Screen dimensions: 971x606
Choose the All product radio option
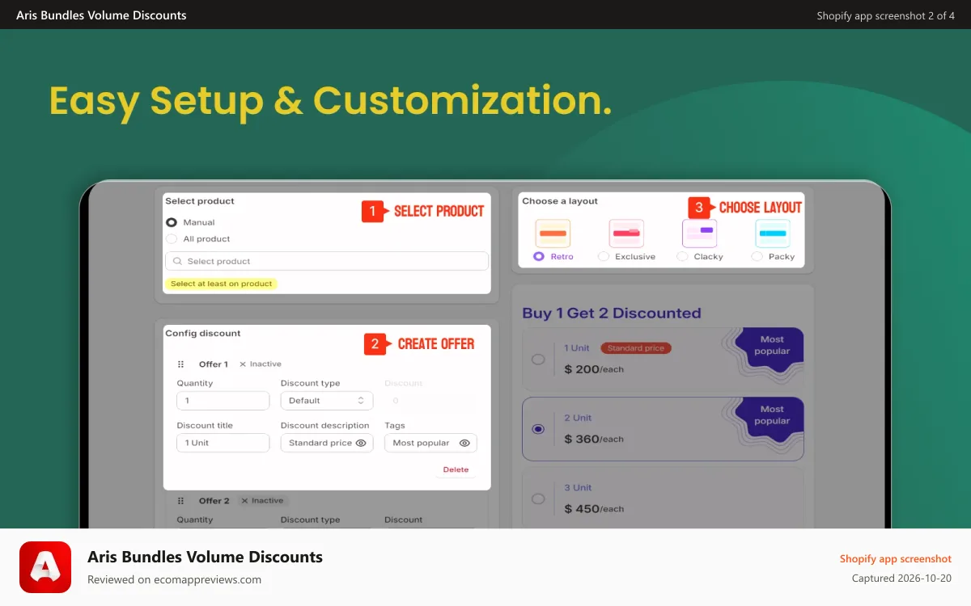(171, 239)
